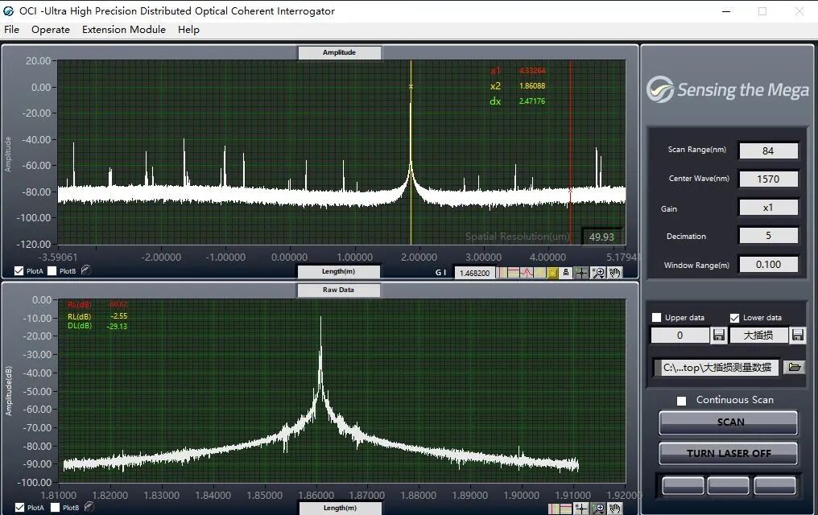Click the Spatial Resolution value 49.93
Screen dimensions: 818x515
(x=601, y=237)
